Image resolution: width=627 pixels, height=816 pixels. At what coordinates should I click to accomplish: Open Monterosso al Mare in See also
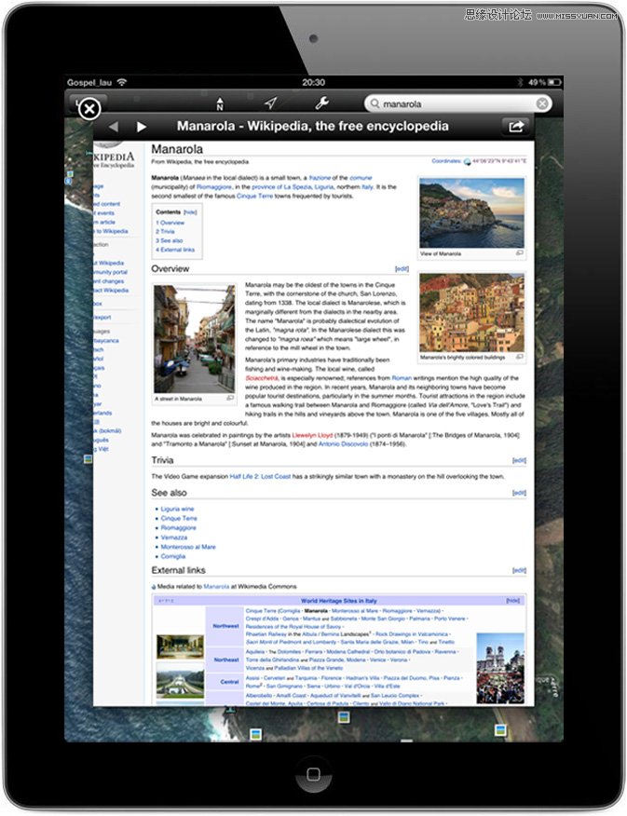(x=188, y=547)
